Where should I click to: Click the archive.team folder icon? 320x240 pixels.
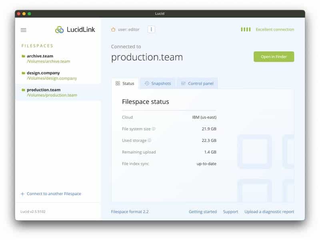pyautogui.click(x=23, y=56)
